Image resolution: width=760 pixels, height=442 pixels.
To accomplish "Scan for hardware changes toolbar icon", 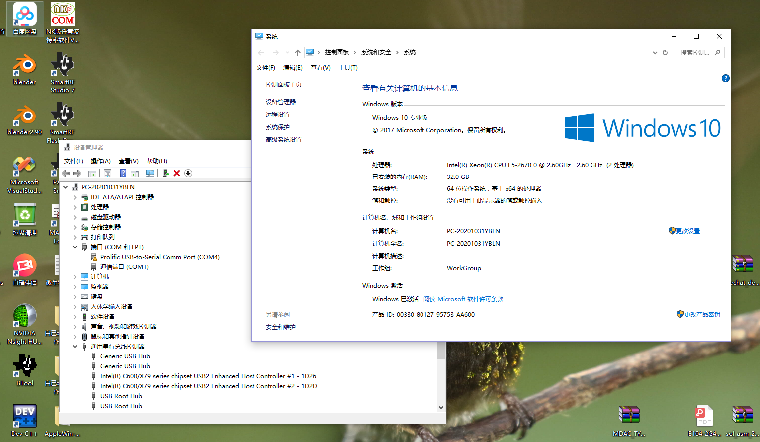I will pyautogui.click(x=150, y=173).
